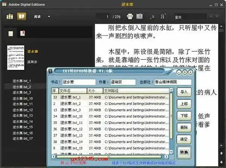This screenshot has width=226, height=168.
Task: Click the 出版社 input field in converter
Action: [173, 82]
